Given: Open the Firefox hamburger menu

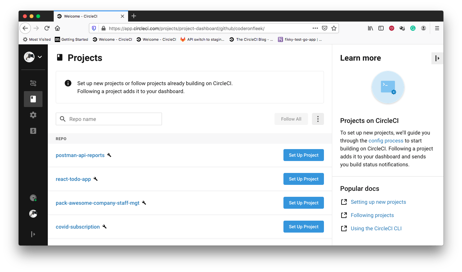Looking at the screenshot, I should pos(437,28).
